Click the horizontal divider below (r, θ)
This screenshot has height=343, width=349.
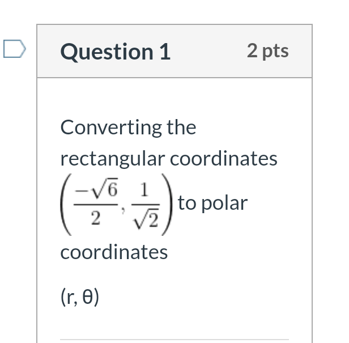click(x=174, y=340)
